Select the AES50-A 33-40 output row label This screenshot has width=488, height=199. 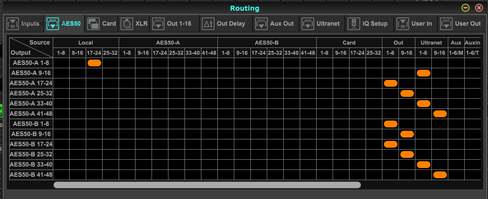pos(31,104)
